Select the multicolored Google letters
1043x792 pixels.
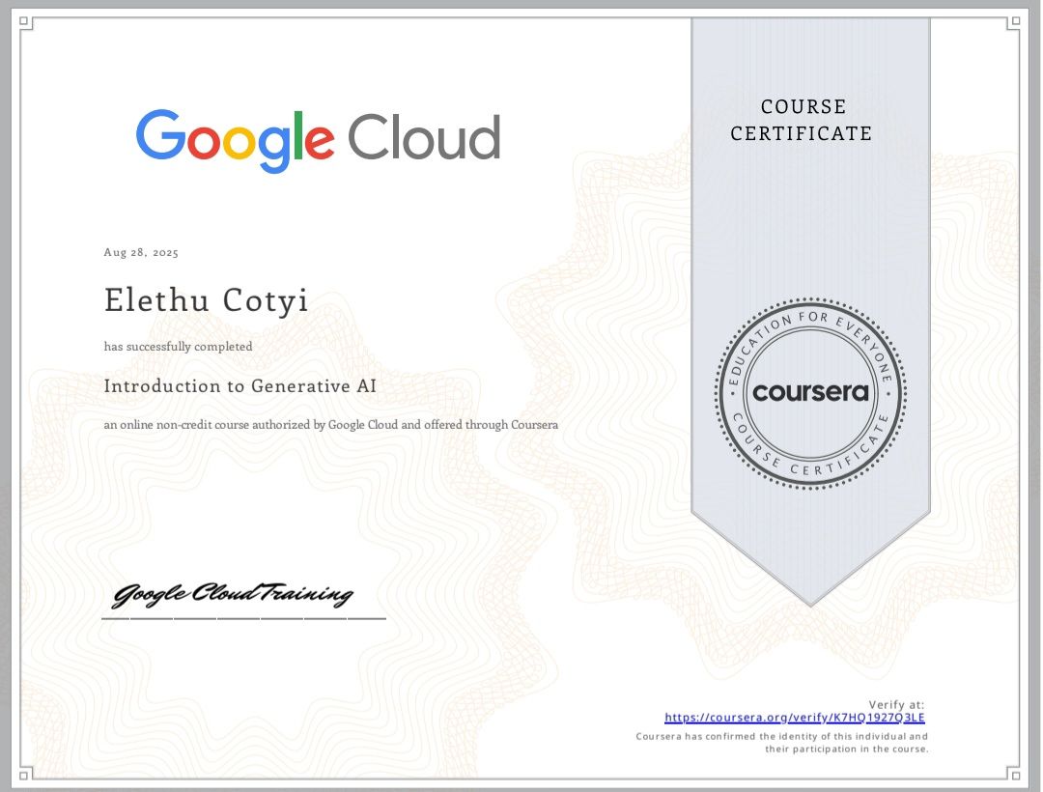(237, 135)
